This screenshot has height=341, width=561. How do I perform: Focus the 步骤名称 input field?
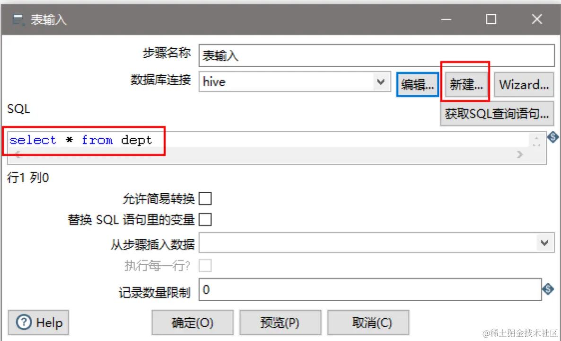click(x=377, y=55)
